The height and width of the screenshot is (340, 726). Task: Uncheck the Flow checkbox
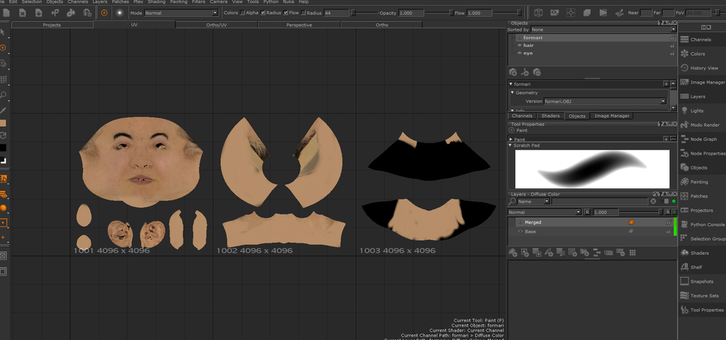pyautogui.click(x=285, y=13)
